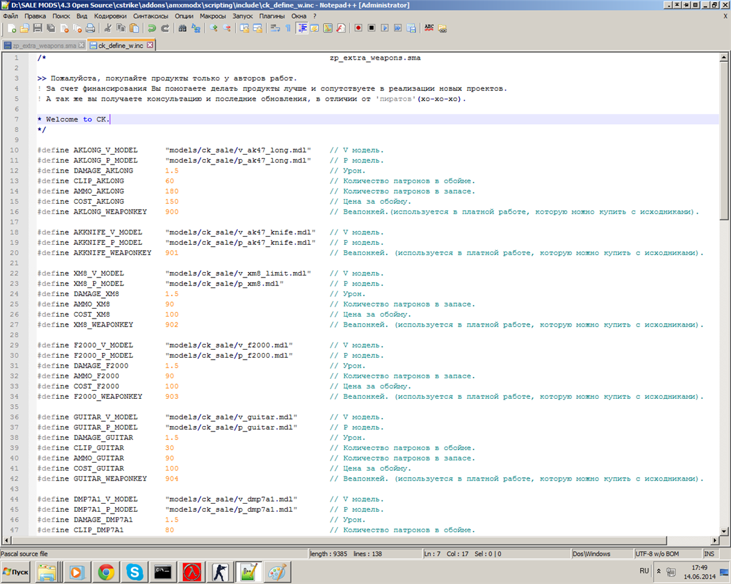Toggle the indent guide toolbar button
The width and height of the screenshot is (731, 584).
coord(302,29)
